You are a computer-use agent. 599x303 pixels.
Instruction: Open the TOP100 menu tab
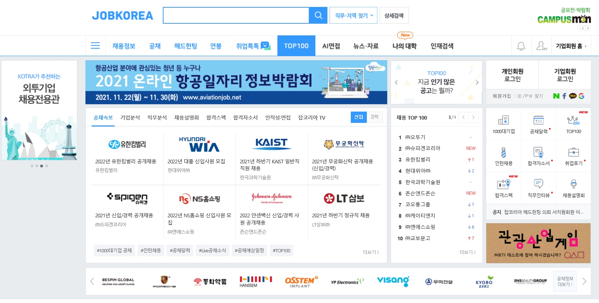coord(296,46)
